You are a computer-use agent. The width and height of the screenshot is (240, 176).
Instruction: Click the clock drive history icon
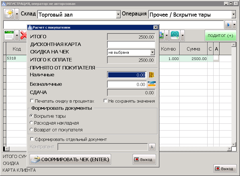click(175, 35)
